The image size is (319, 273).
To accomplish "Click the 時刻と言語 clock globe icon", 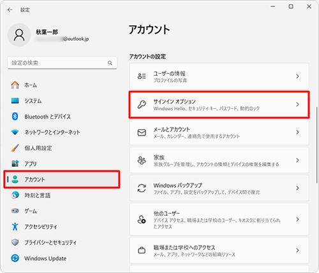I will (15, 195).
